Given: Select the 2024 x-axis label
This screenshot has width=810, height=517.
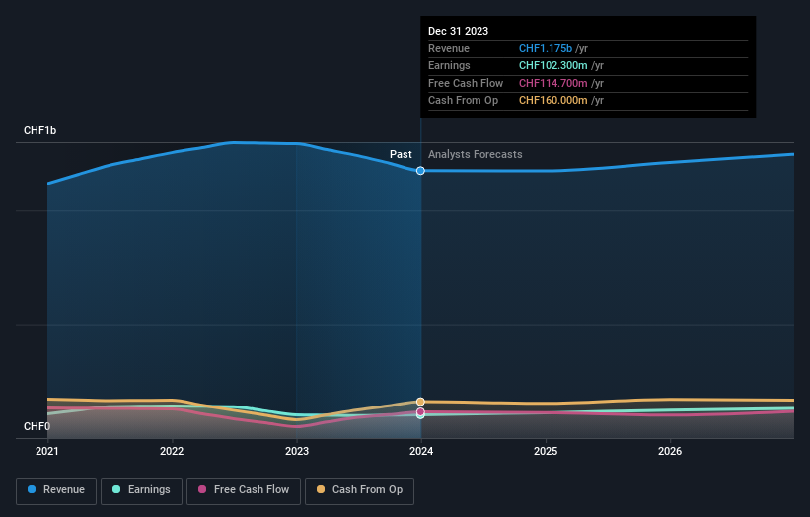Looking at the screenshot, I should [x=421, y=451].
